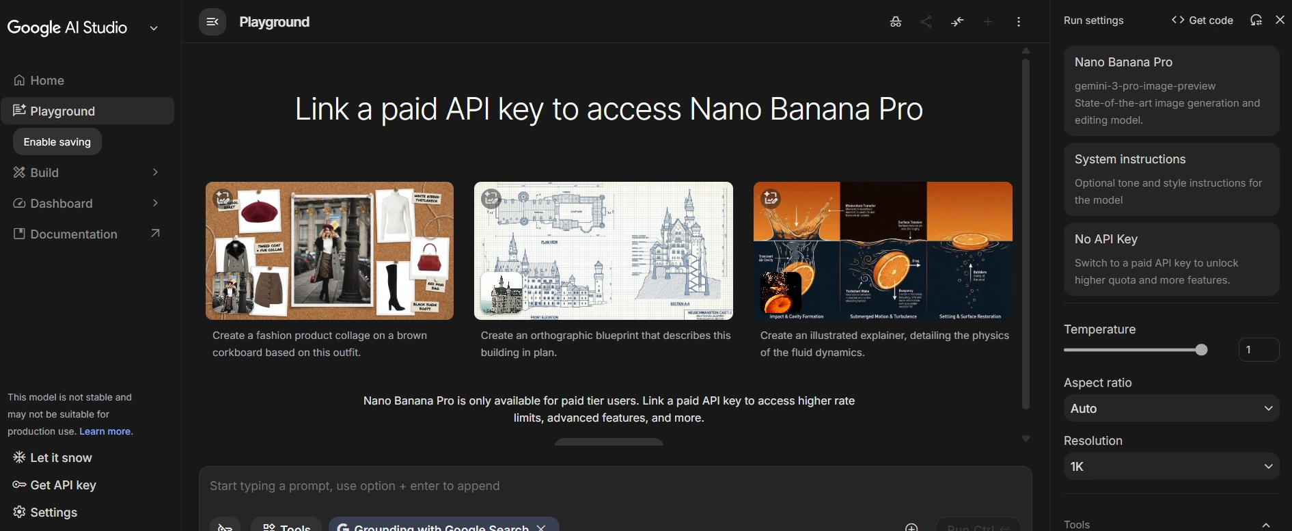Click the scroll-up arrow of chat scrollbar

click(x=1026, y=51)
